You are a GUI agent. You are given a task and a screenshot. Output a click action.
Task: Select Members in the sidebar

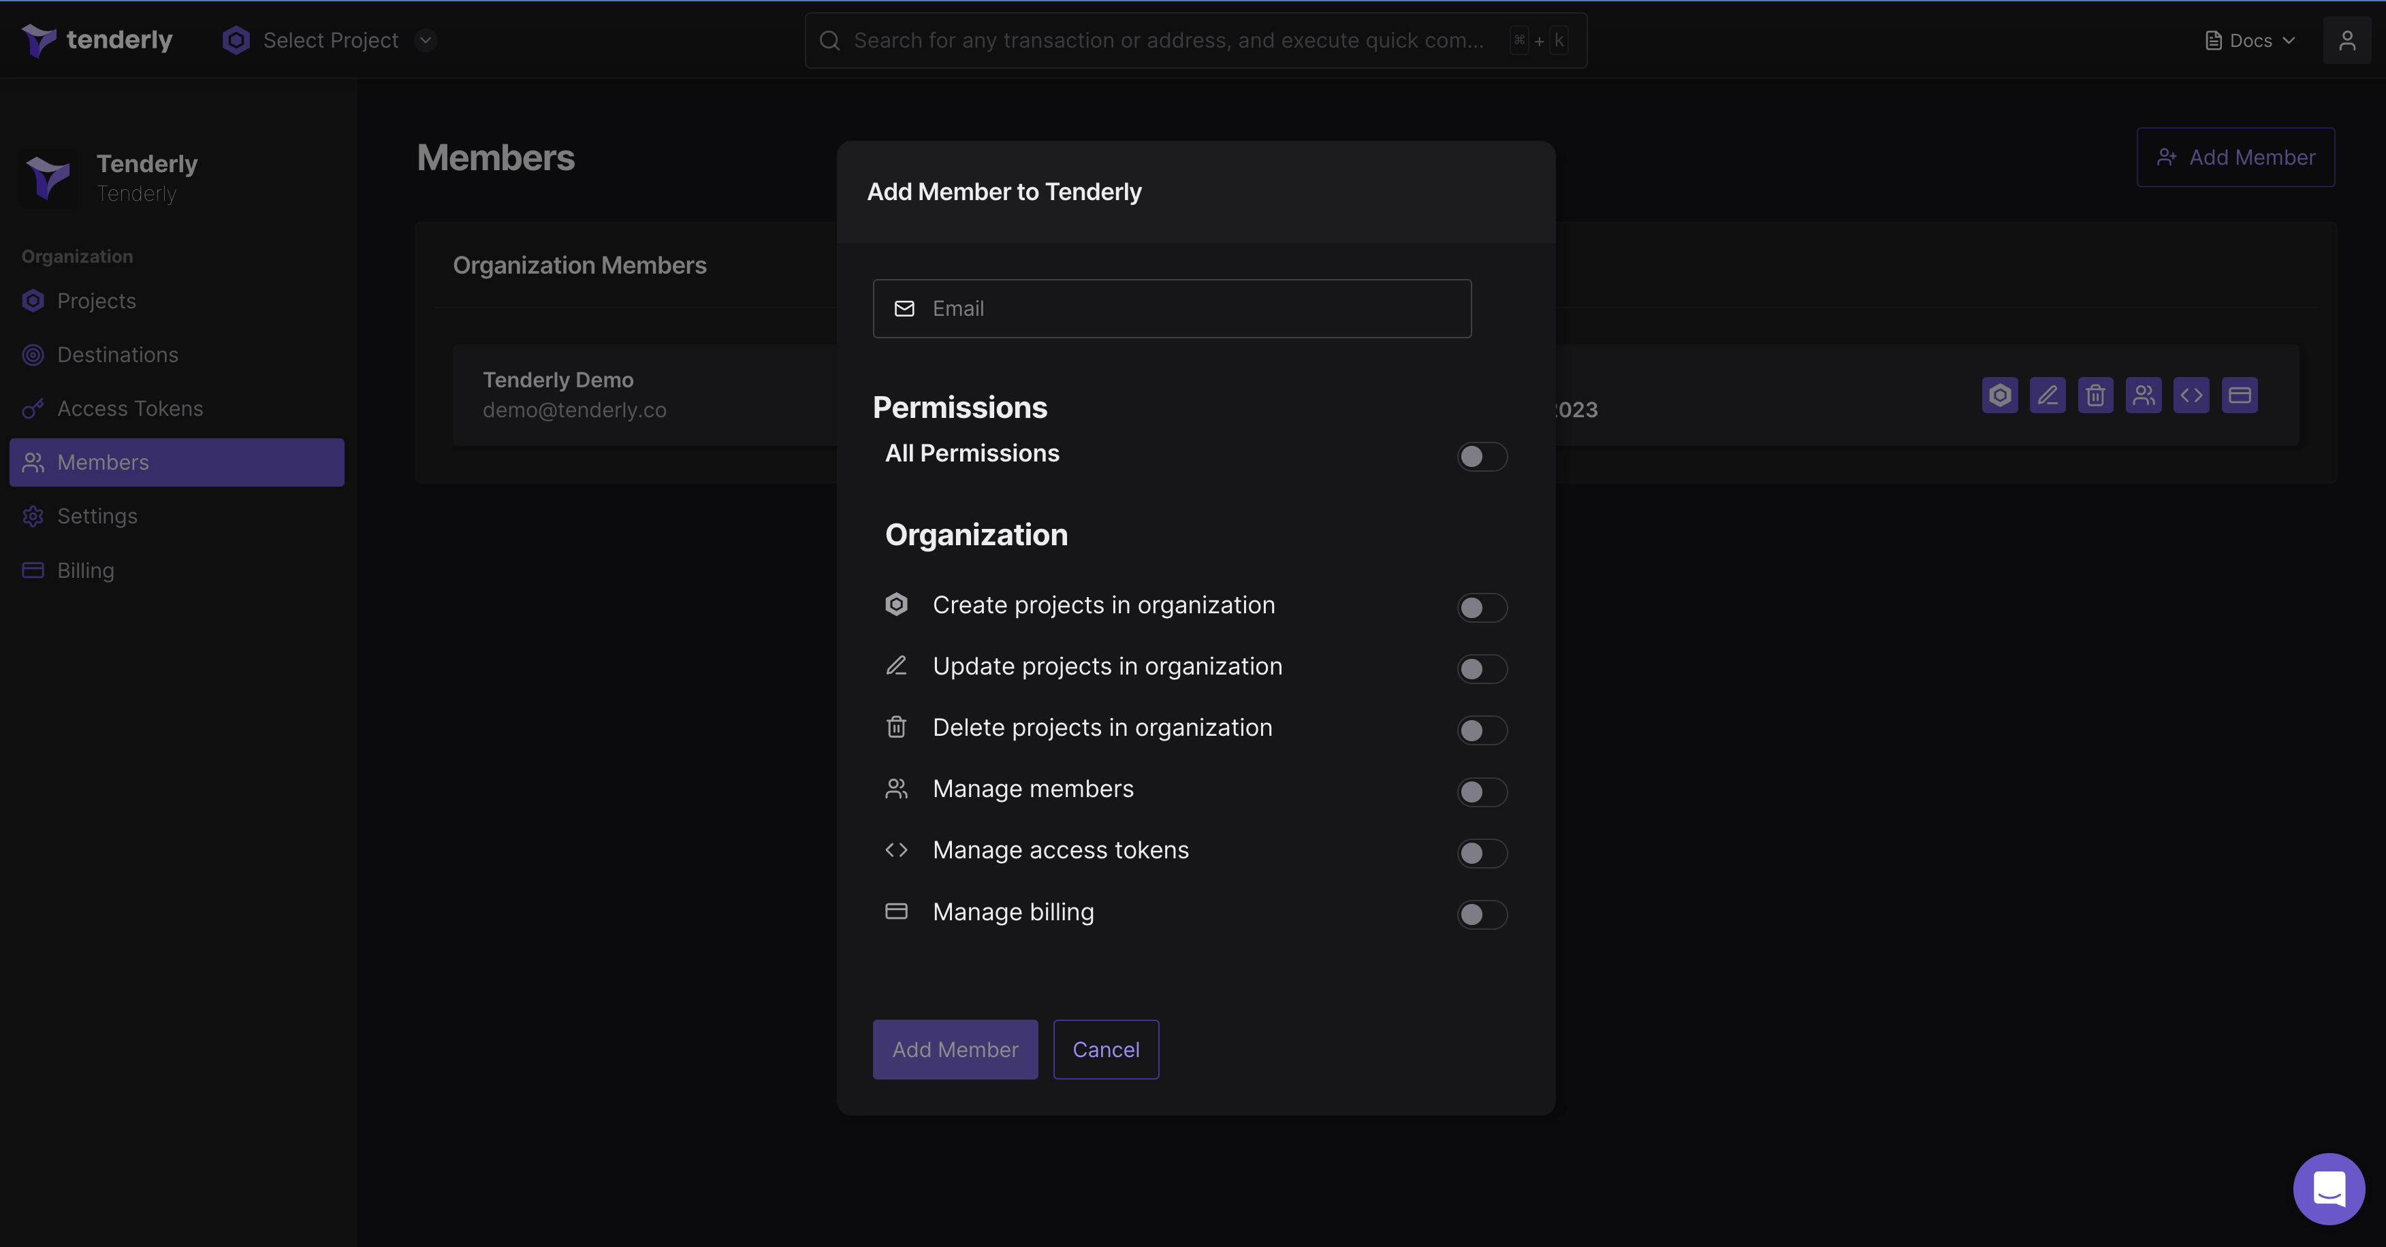coord(177,462)
